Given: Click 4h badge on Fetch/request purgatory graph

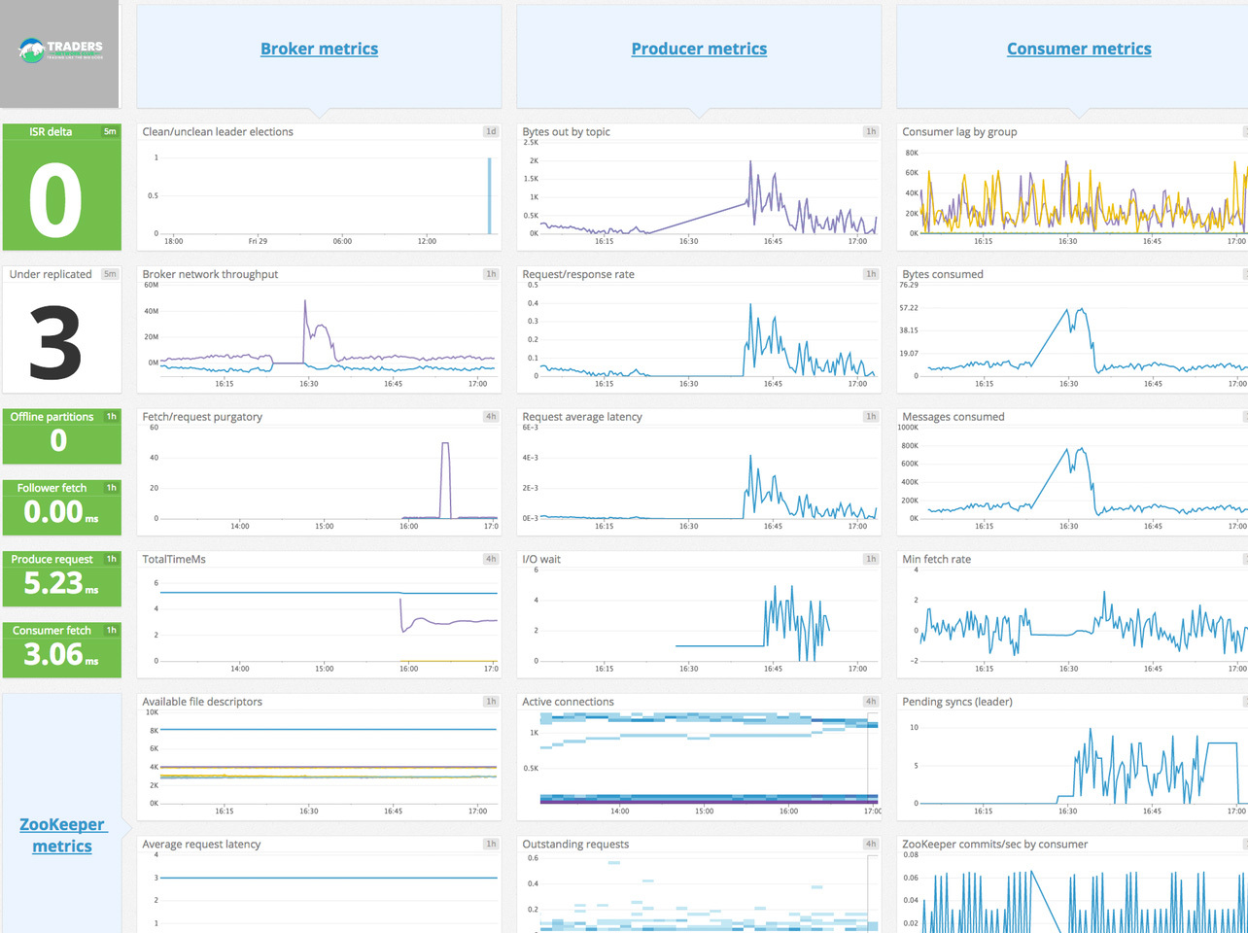Looking at the screenshot, I should [x=491, y=417].
